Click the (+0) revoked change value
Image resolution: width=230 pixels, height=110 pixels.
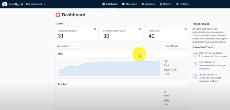coord(166,105)
